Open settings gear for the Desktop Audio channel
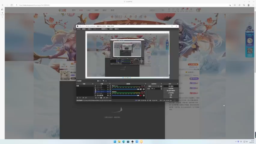 tap(144, 95)
